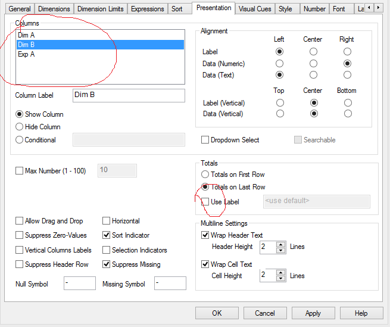Uncheck the Sort Indicator checkbox
Screen dimensions: 390x327
point(107,235)
